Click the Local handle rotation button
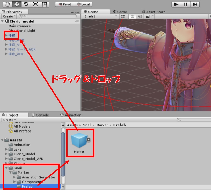This screenshot has height=190, width=211. 83,4
